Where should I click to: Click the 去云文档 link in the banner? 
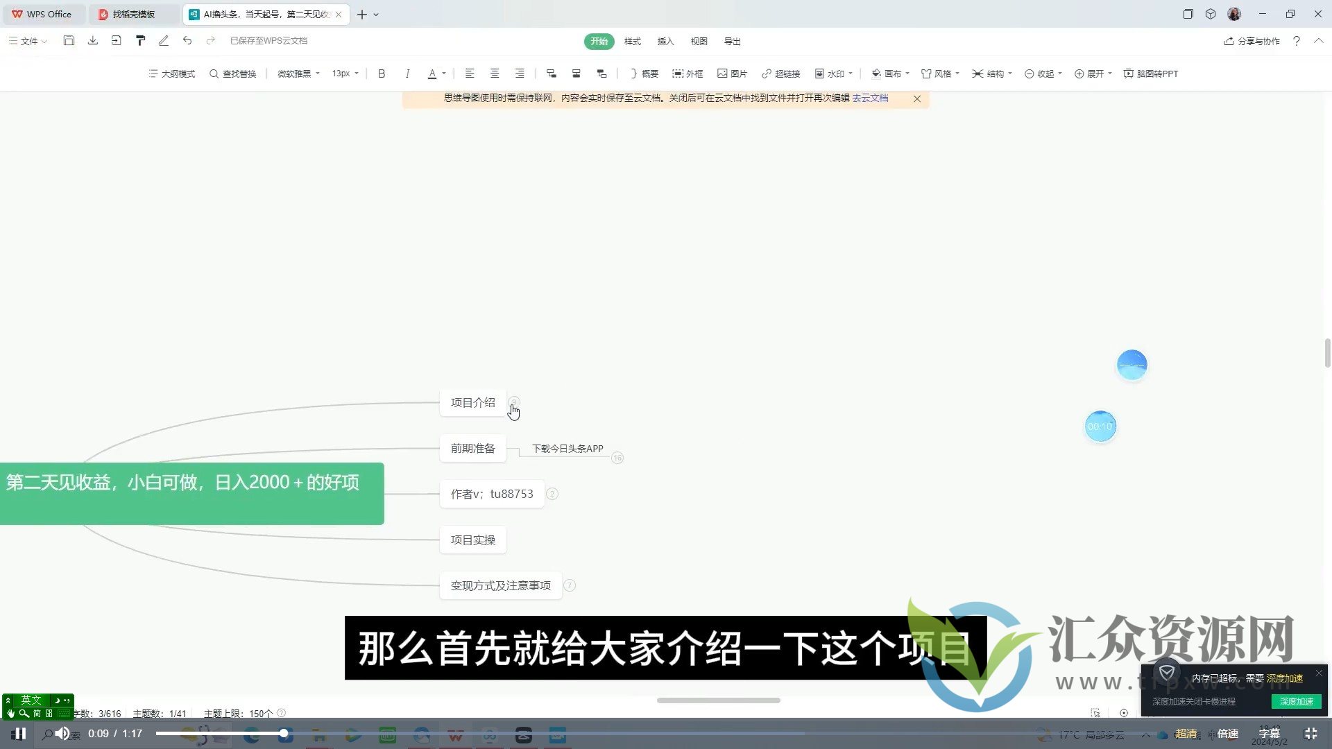pos(870,98)
